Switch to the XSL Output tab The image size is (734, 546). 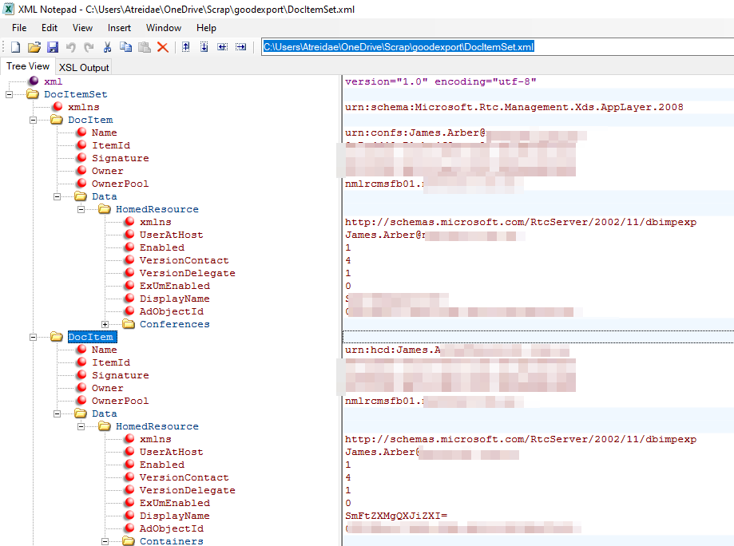tap(84, 67)
